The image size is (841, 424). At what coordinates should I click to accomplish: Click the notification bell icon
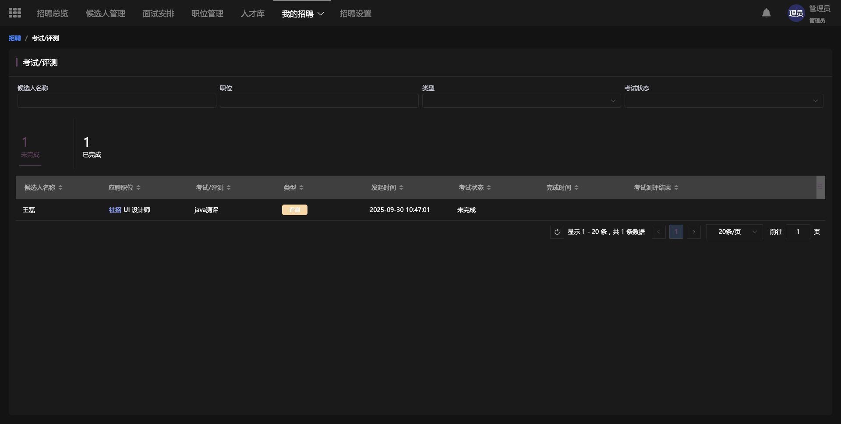tap(766, 13)
